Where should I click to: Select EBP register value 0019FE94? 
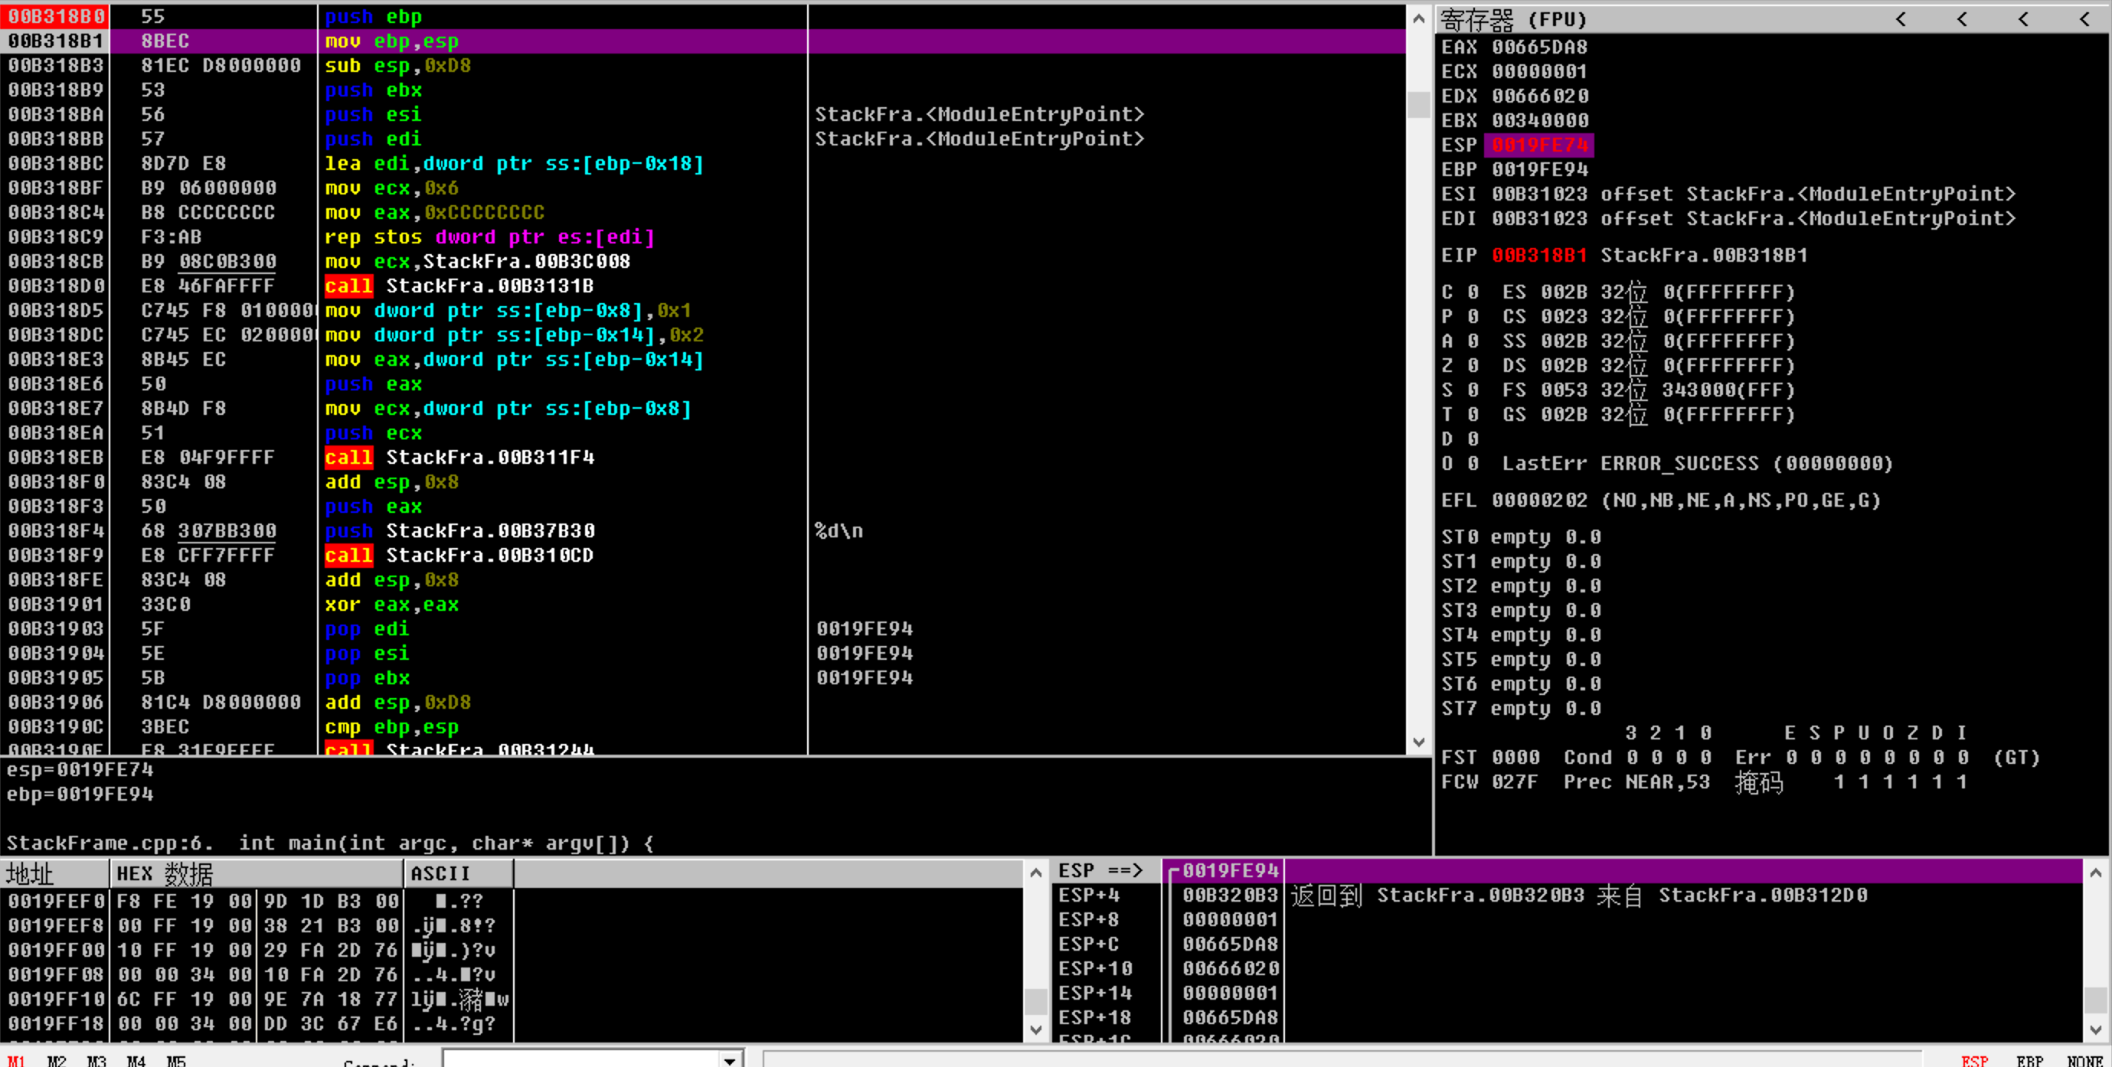[1539, 170]
